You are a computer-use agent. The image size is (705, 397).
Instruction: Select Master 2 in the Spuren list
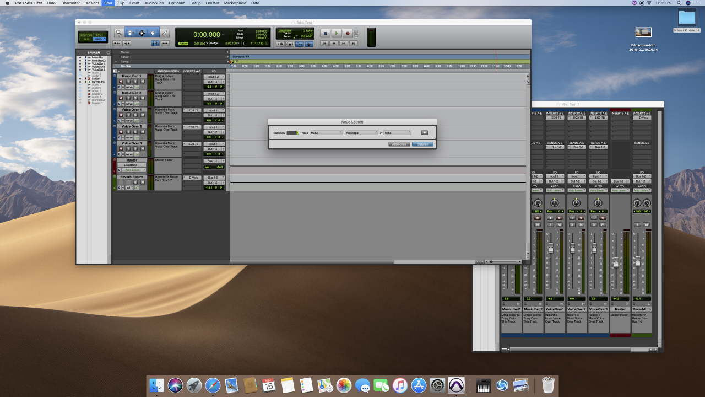tap(97, 94)
